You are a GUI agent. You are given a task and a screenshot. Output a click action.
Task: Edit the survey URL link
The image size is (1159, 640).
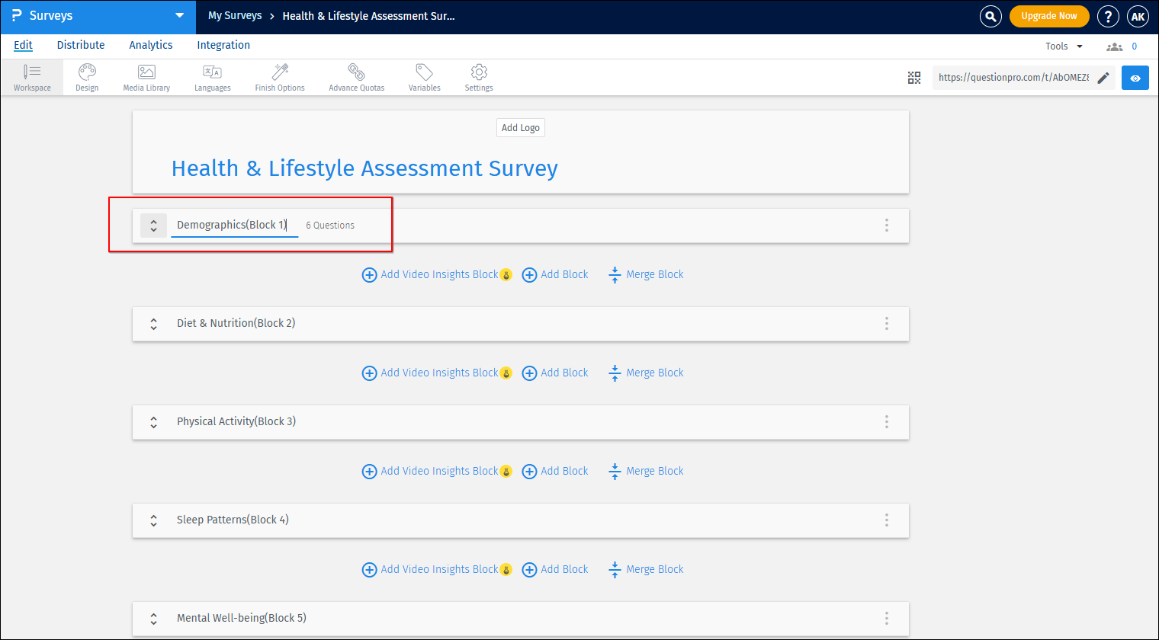click(x=1103, y=77)
